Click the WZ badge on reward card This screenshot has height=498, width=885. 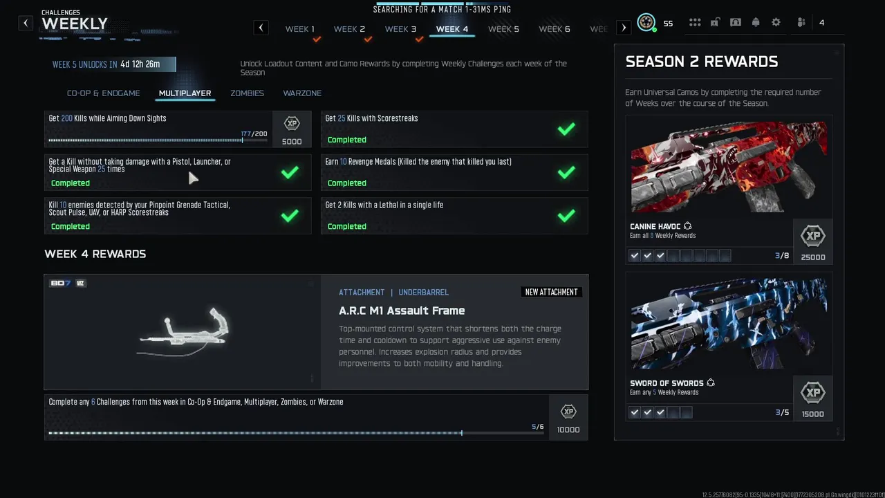click(x=80, y=283)
